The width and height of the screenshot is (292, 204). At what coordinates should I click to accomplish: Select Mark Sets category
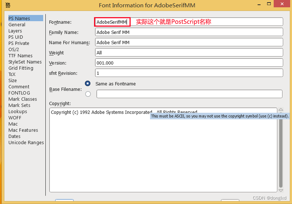point(19,105)
